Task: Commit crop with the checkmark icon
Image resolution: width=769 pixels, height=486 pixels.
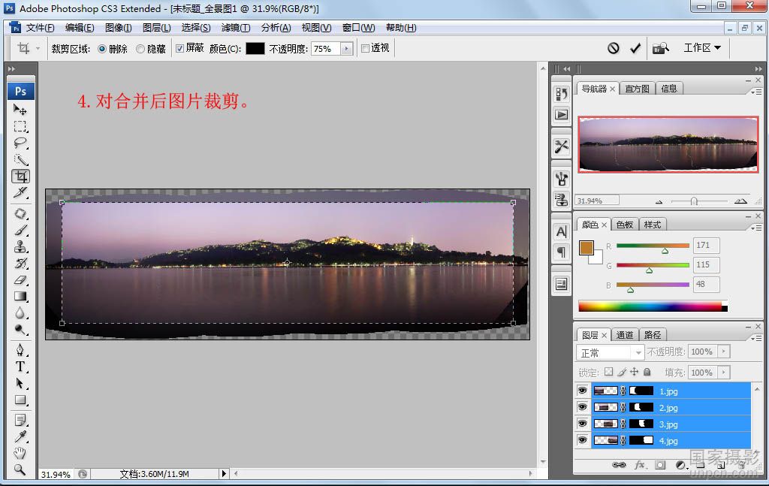Action: pyautogui.click(x=635, y=48)
